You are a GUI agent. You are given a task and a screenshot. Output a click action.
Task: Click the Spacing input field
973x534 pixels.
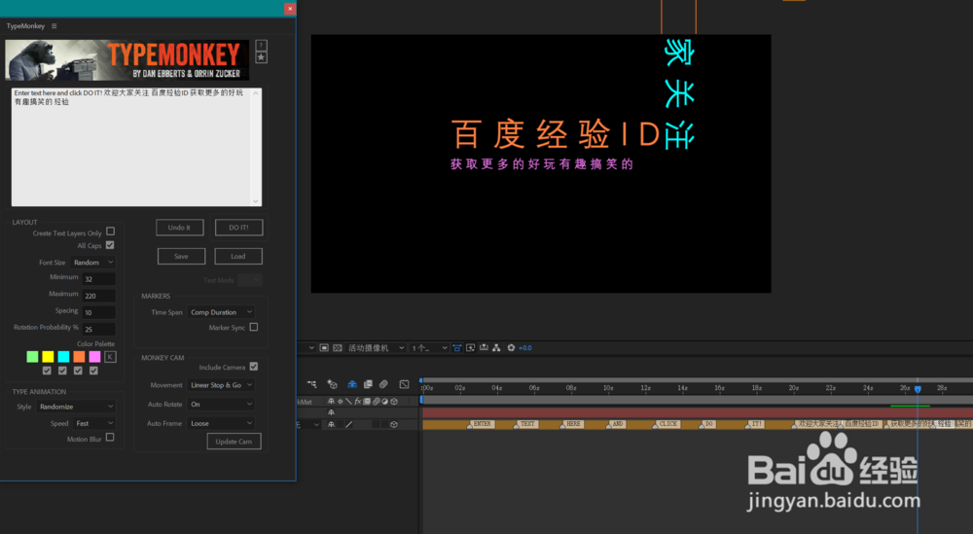click(98, 312)
